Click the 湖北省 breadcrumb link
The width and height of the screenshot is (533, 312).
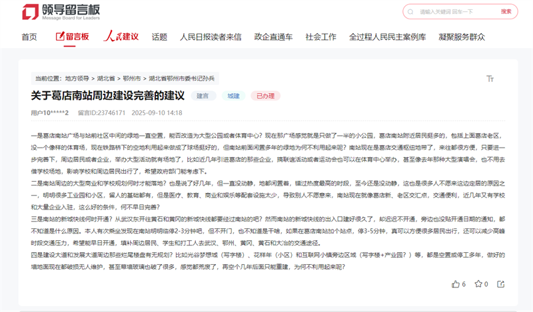(106, 78)
